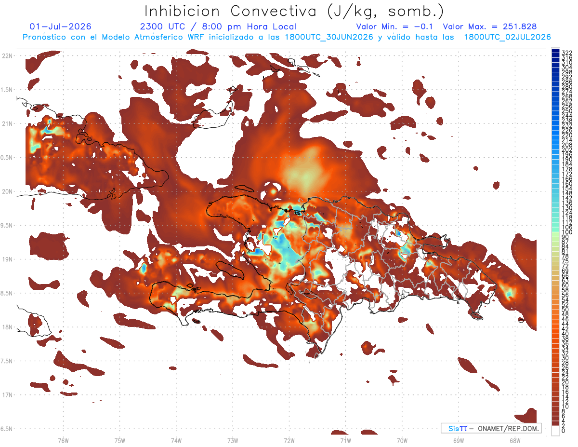
Task: Click the latitude label "21N"
Action: (x=7, y=124)
